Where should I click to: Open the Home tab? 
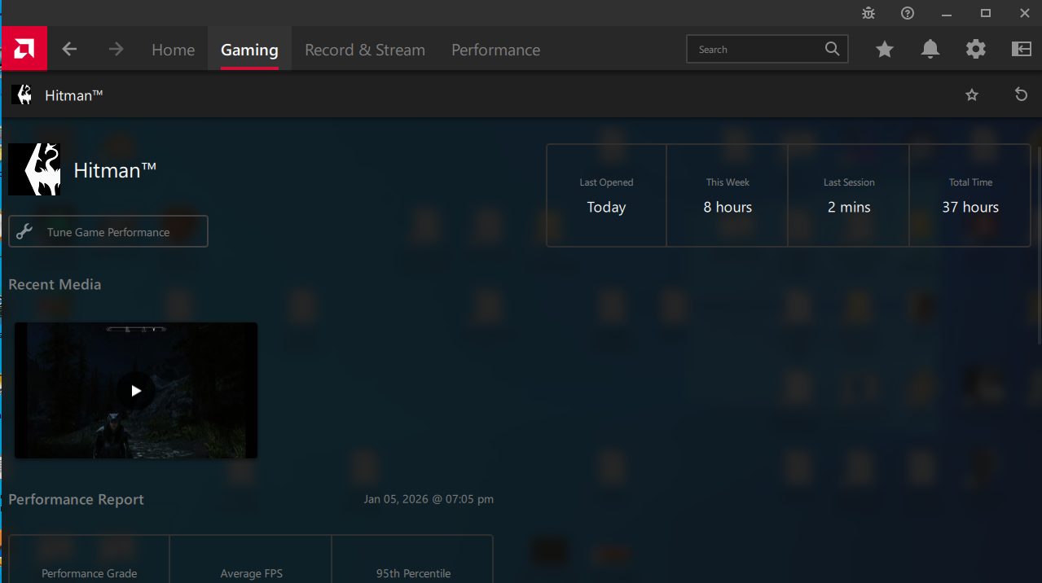pyautogui.click(x=173, y=50)
